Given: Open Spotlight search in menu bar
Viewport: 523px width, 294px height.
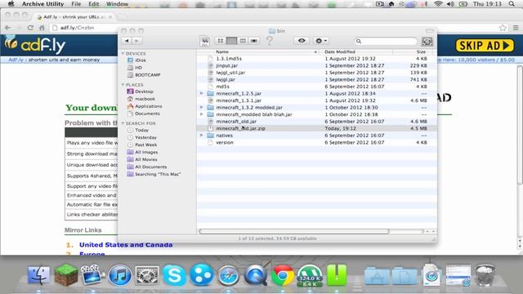Looking at the screenshot, I should (512, 4).
